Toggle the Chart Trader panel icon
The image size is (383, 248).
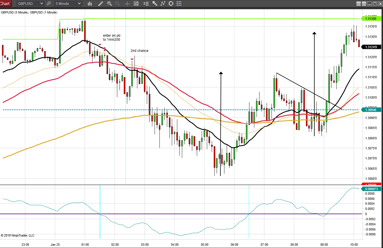tap(146, 4)
